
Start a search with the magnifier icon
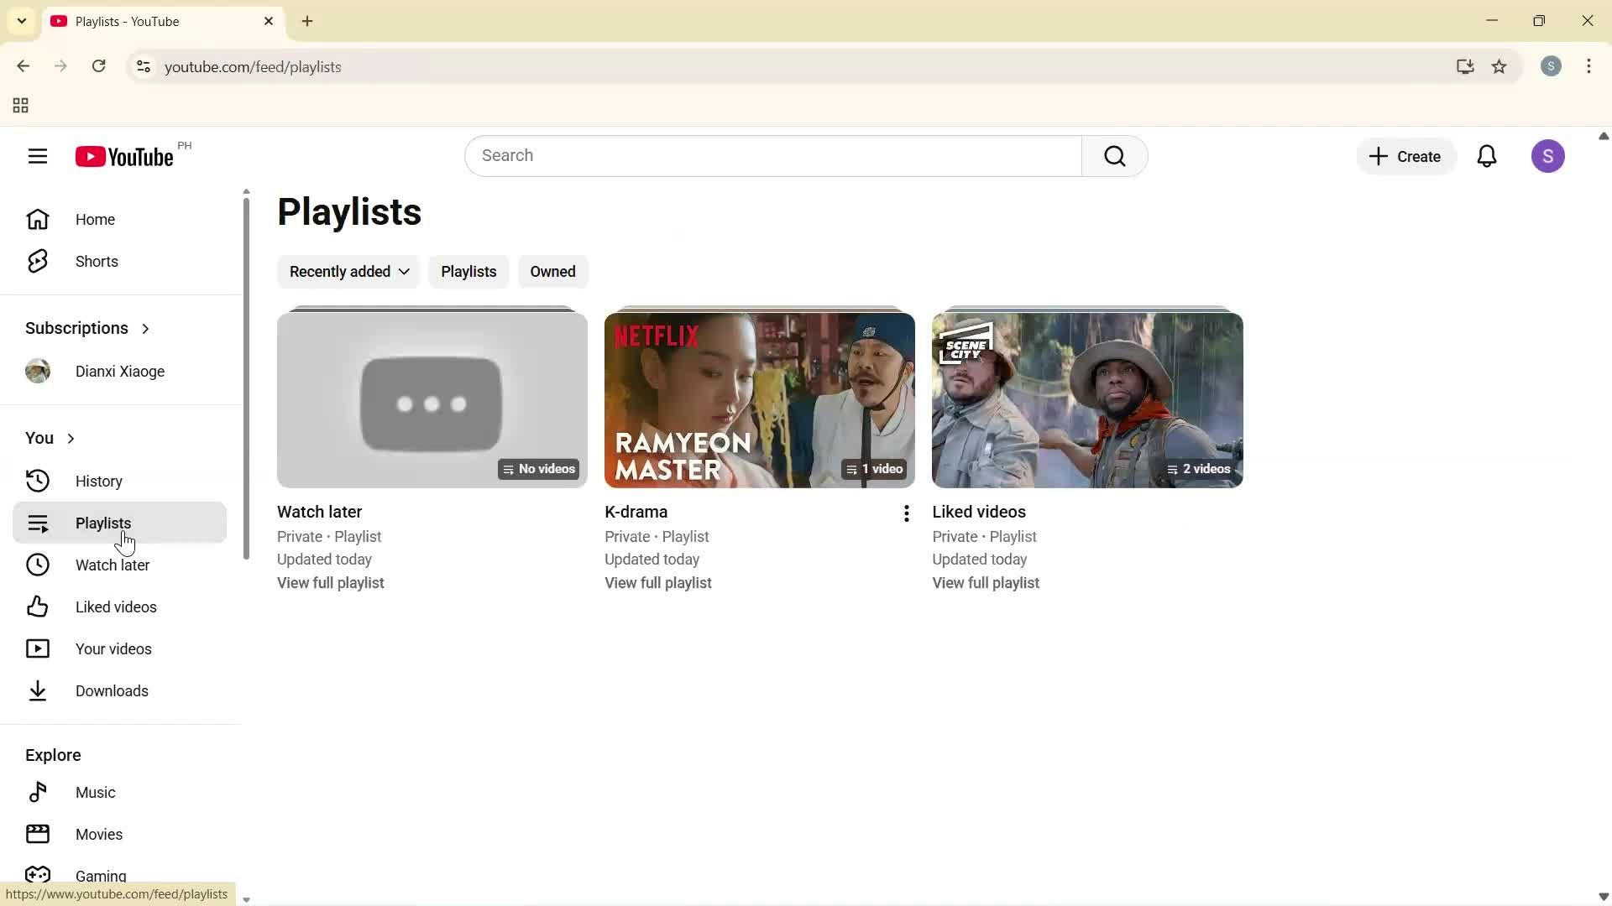click(1114, 156)
